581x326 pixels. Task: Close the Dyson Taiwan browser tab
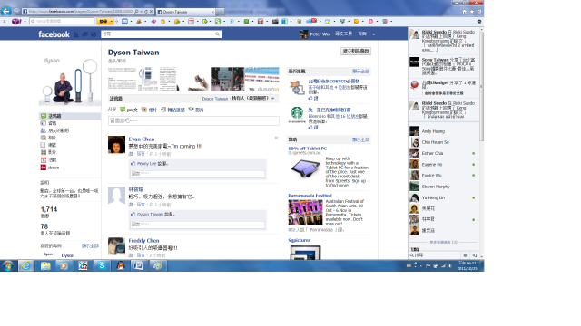pyautogui.click(x=212, y=12)
